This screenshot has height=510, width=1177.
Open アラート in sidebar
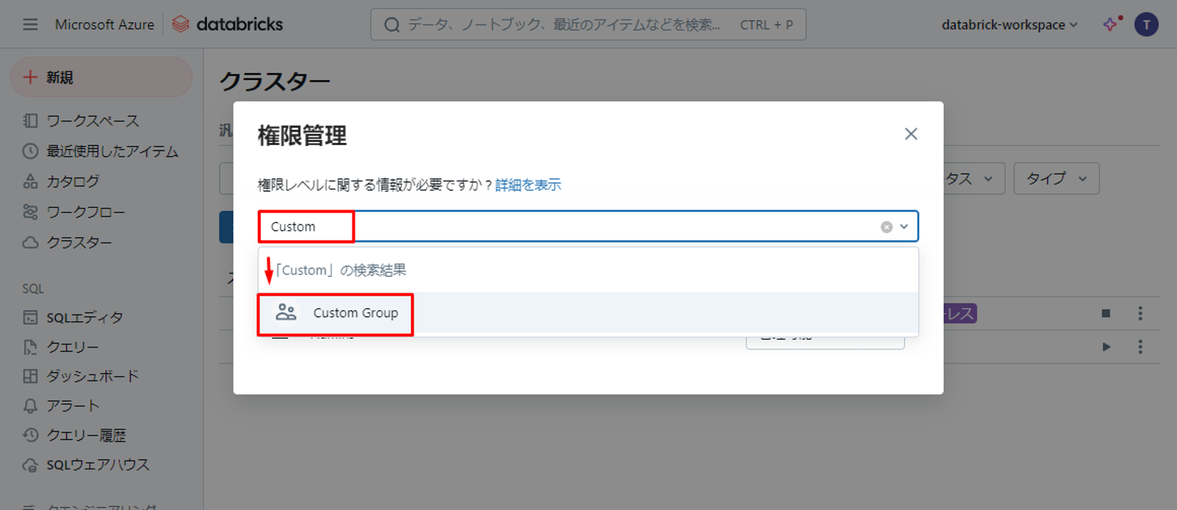point(73,405)
